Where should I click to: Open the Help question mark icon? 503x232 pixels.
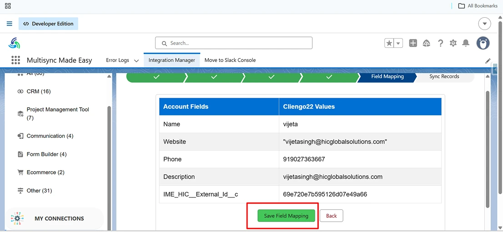pos(440,43)
